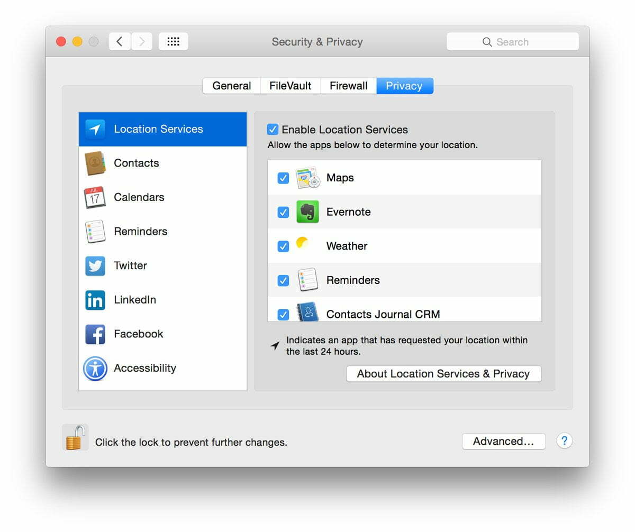Open the Firewall tab
The image size is (635, 532).
pos(348,86)
